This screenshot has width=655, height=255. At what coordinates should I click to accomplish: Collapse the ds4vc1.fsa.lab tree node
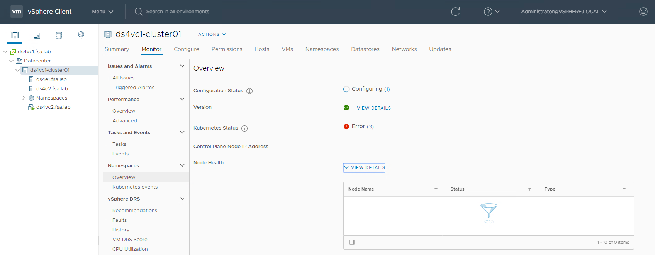tap(5, 52)
